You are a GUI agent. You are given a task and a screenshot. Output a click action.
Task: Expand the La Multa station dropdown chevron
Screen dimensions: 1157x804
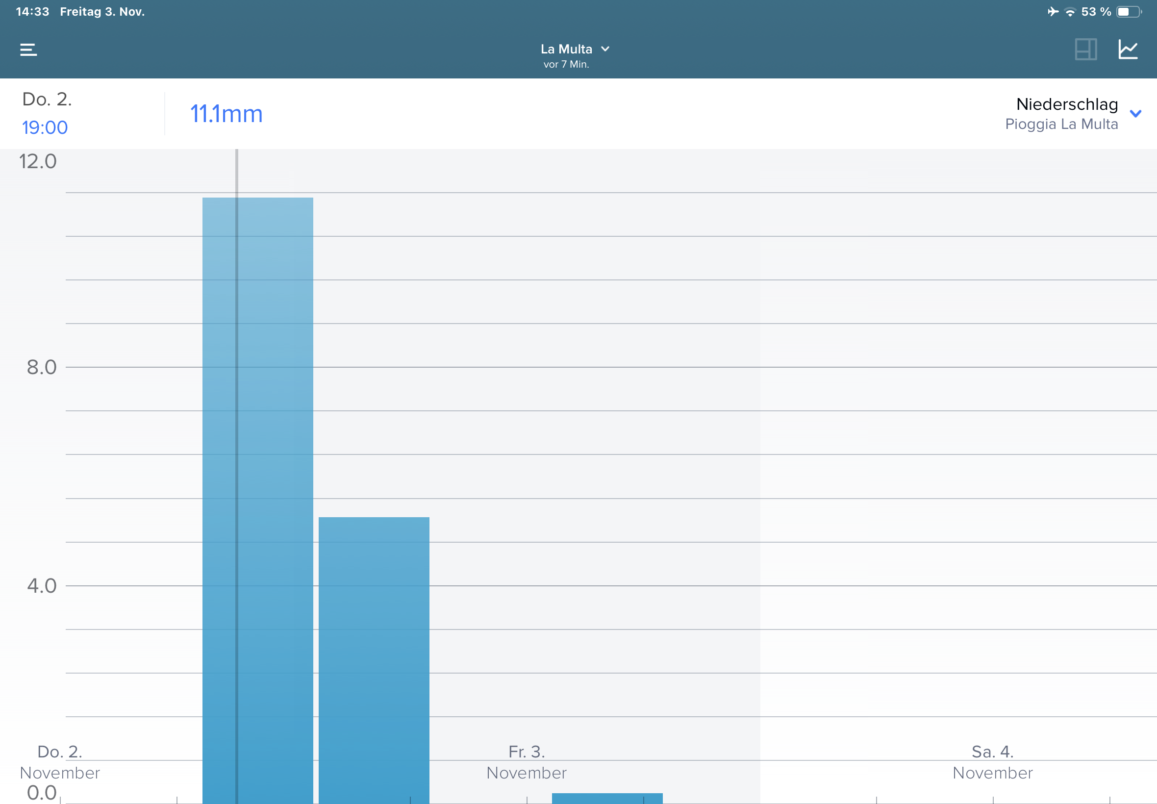[605, 49]
